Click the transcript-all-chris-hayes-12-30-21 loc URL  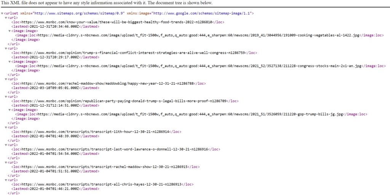point(101,185)
